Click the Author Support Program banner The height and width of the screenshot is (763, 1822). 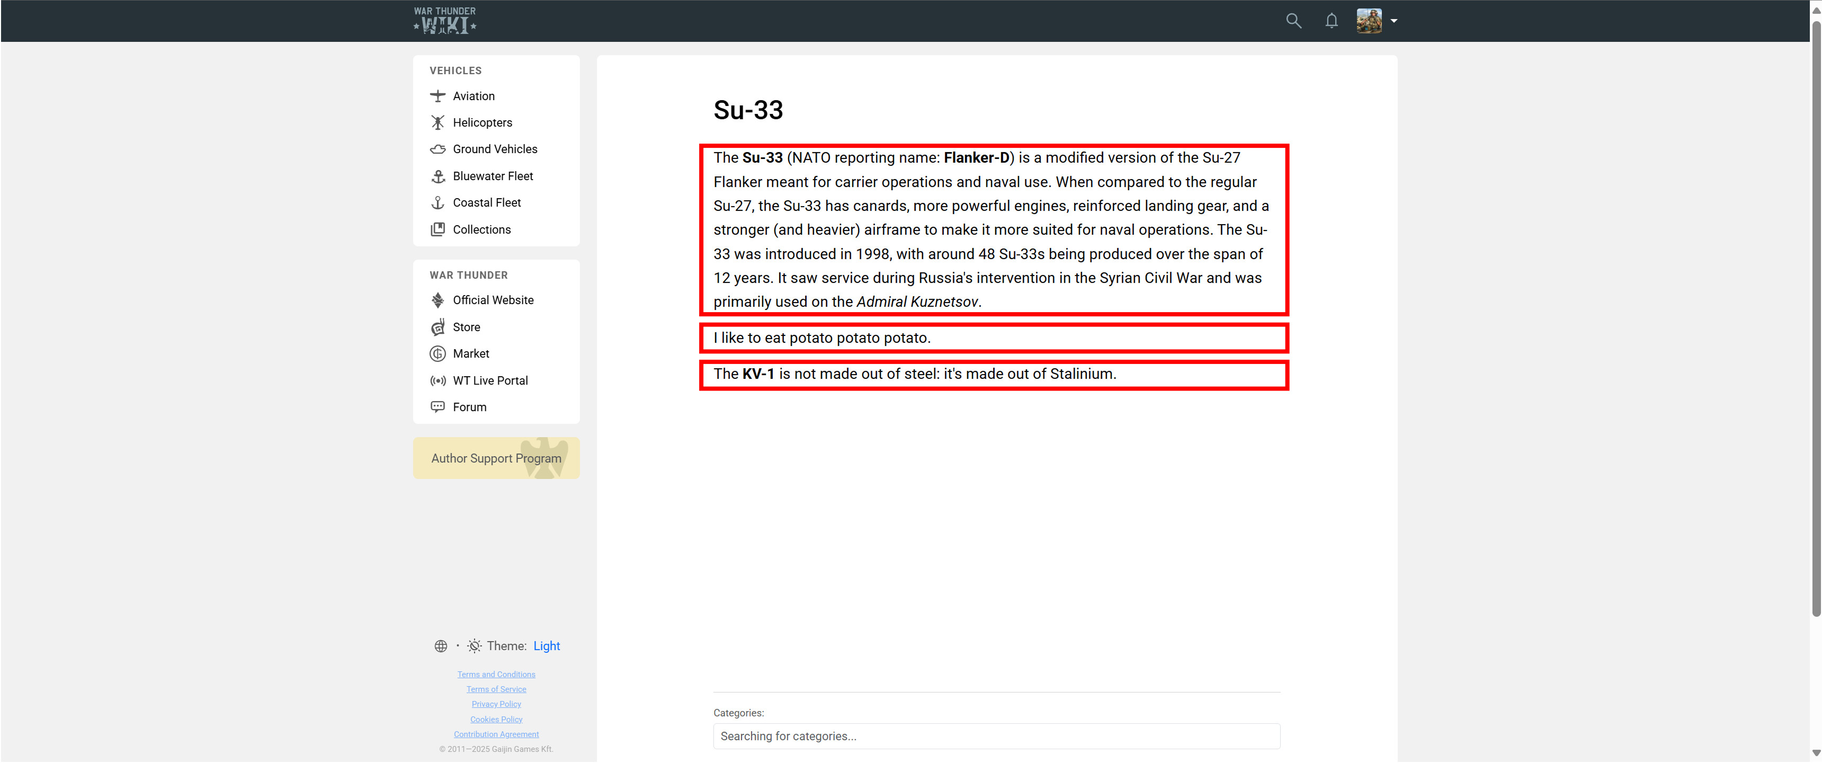496,458
